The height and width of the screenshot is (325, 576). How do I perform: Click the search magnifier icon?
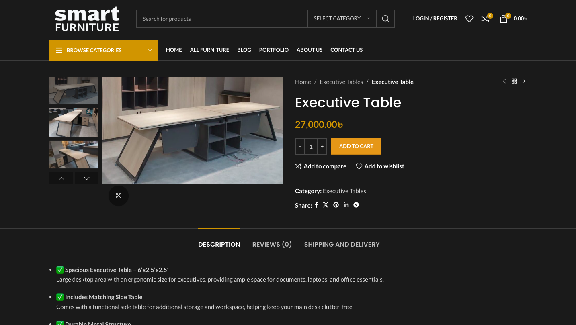pyautogui.click(x=385, y=19)
